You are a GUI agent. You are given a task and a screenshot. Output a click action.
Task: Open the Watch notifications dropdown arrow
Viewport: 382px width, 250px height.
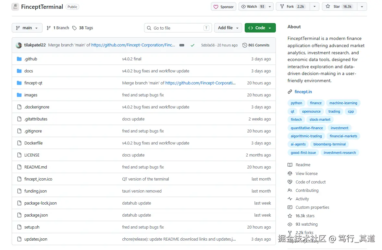(x=270, y=7)
